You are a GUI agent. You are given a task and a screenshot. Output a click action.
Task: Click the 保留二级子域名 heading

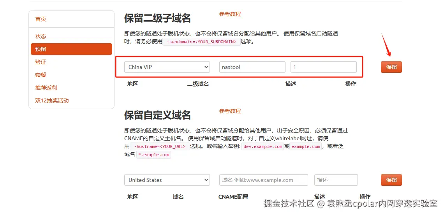157,18
